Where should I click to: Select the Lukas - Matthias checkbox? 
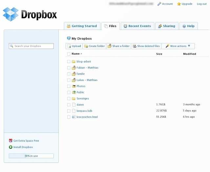(x=69, y=80)
